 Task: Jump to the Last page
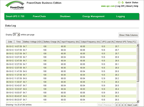135,105
